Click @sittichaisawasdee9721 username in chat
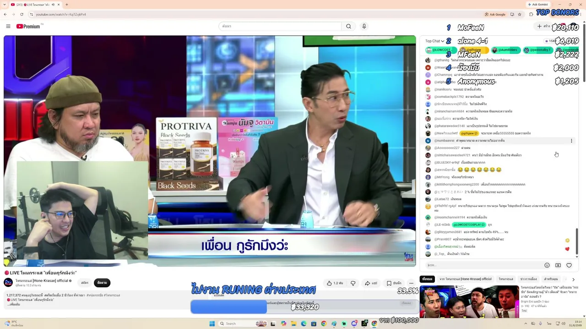 coord(452,155)
